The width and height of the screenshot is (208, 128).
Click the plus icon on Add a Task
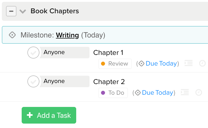click(x=30, y=115)
